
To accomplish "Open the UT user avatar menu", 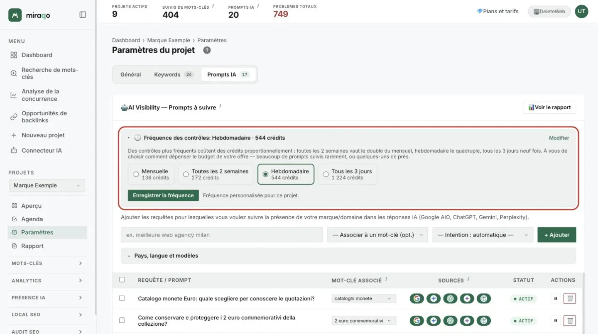I will click(581, 12).
